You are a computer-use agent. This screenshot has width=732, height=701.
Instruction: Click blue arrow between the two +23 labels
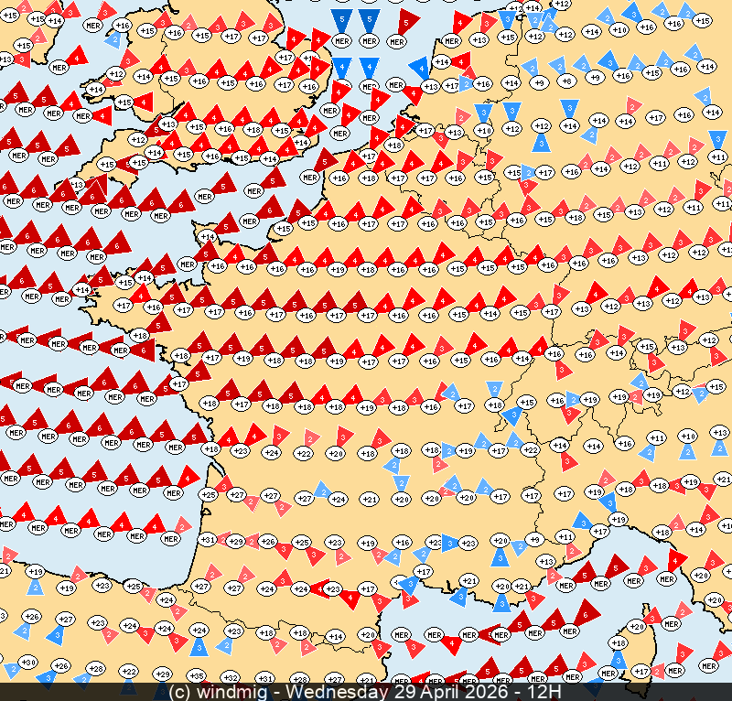[x=448, y=541]
